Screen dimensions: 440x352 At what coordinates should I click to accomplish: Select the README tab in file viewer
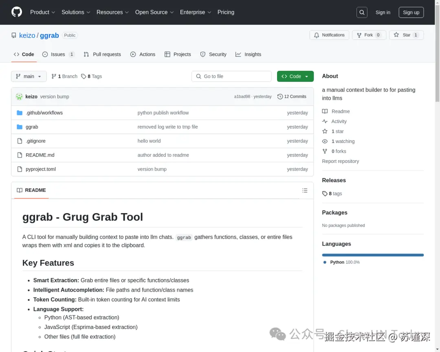coord(31,190)
